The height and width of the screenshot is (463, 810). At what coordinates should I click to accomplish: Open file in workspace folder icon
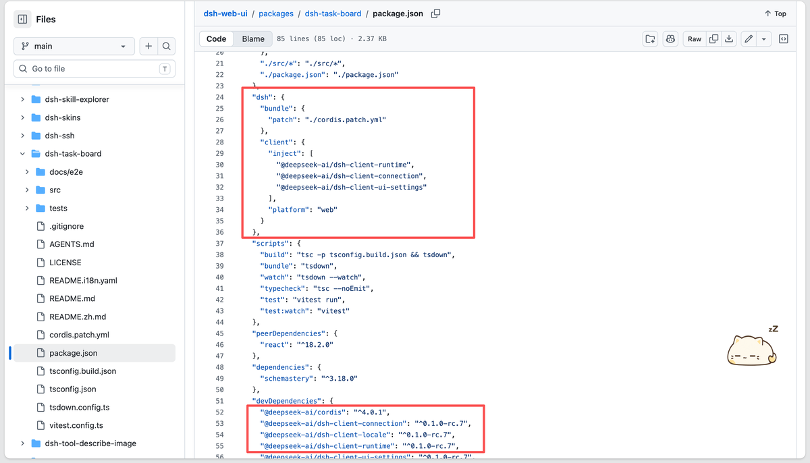coord(650,39)
